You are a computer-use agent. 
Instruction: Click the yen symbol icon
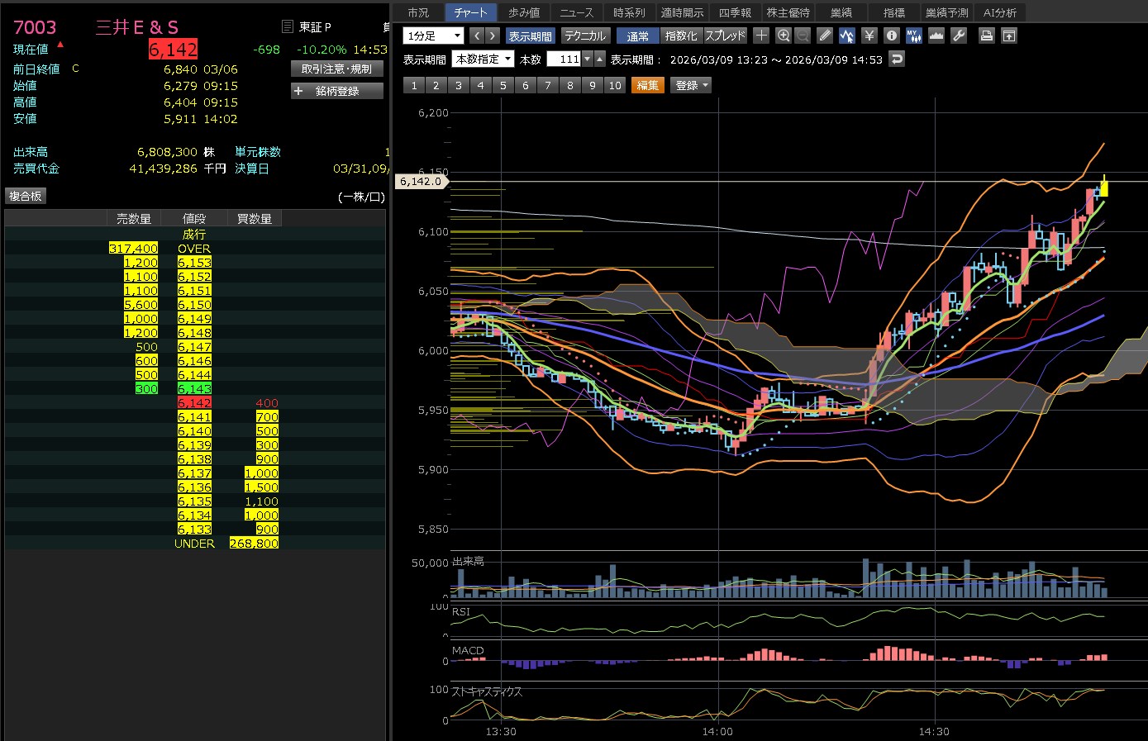(x=869, y=36)
